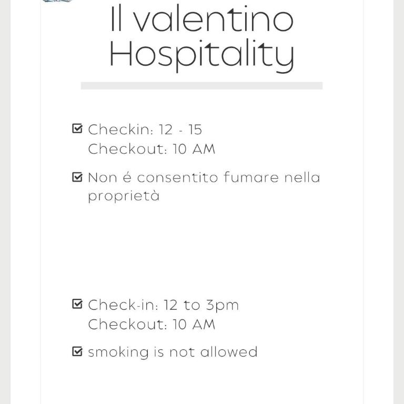Click the 'Check-in: 12 to 3pm' text
This screenshot has width=404, height=404.
click(x=164, y=305)
